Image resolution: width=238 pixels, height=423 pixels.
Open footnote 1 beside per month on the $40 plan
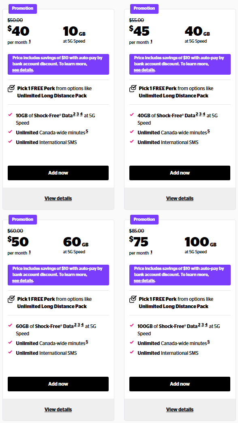(x=29, y=42)
